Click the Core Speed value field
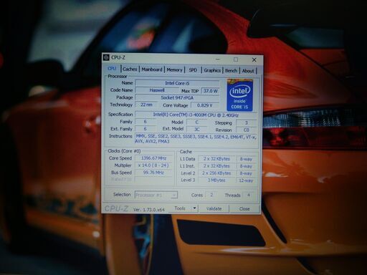Screen dimensions: 367x275 [x=153, y=158]
